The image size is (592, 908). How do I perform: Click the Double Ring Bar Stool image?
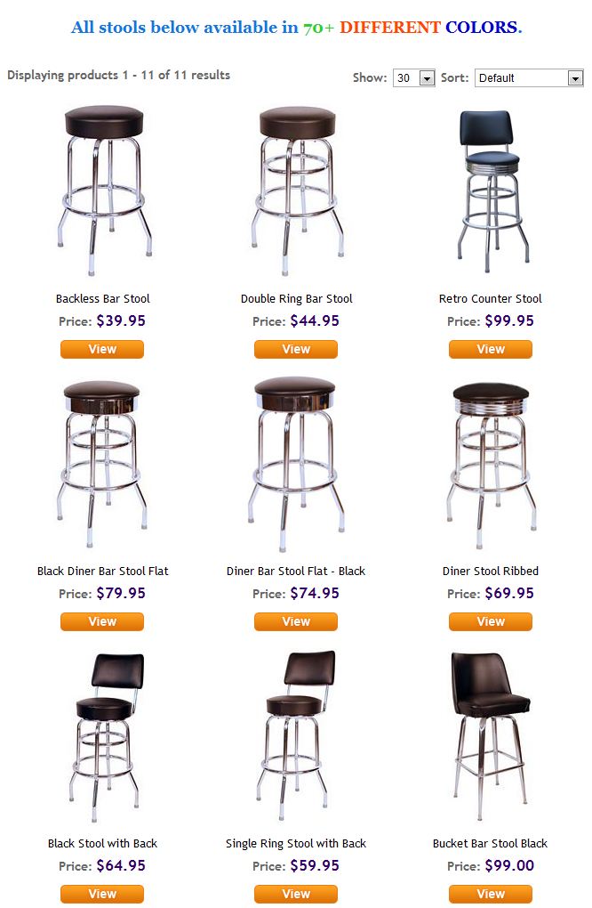click(x=297, y=190)
